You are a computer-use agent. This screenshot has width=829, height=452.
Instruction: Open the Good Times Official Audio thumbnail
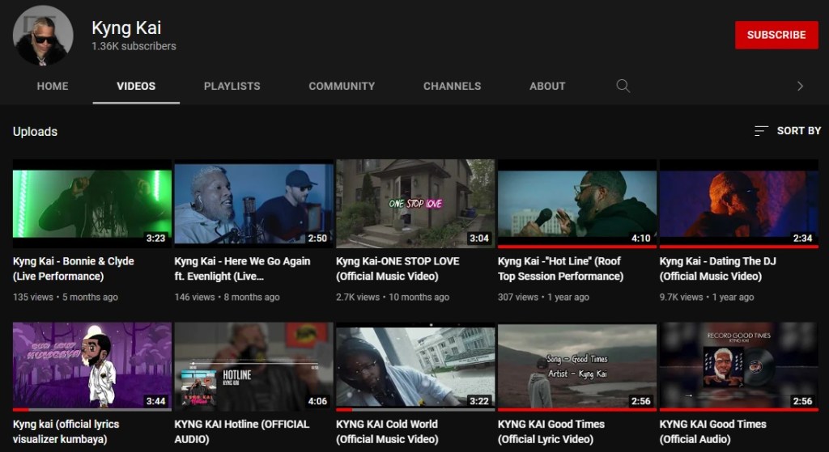[x=738, y=366]
